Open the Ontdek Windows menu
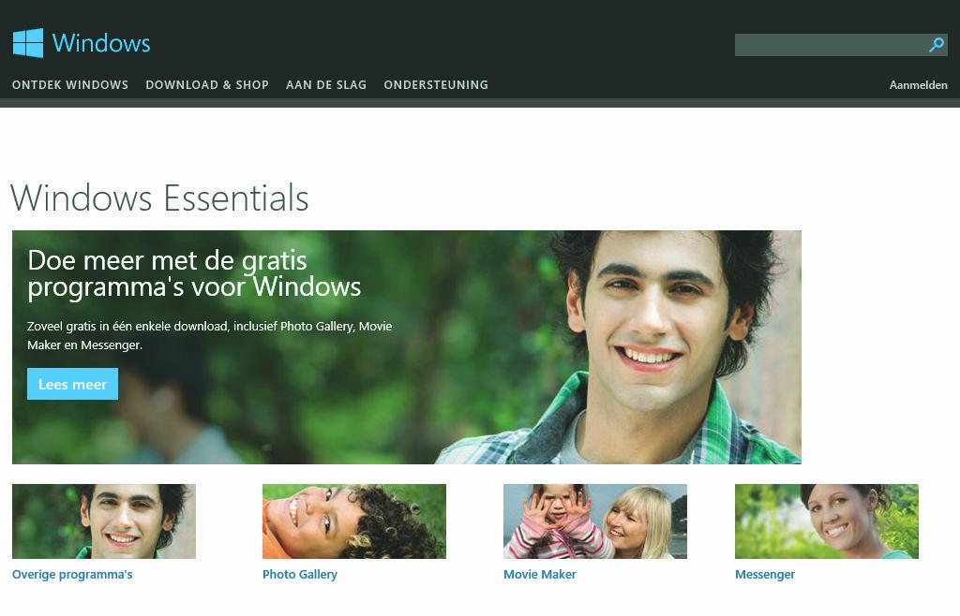Viewport: 960px width, 616px height. click(70, 85)
